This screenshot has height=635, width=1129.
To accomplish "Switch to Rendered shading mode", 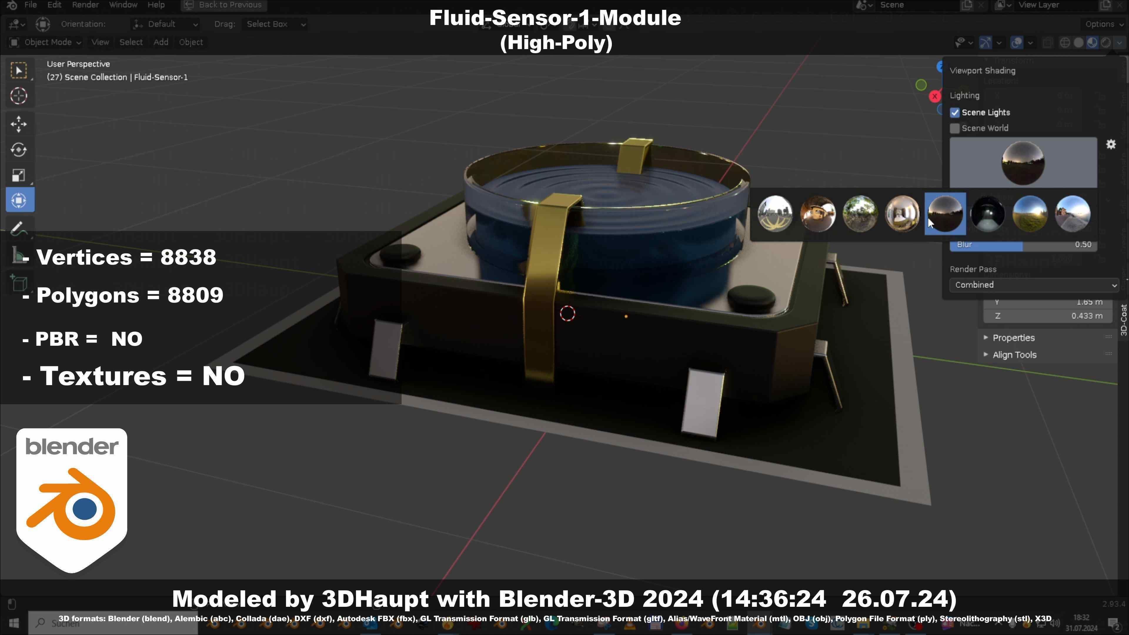I will click(1106, 43).
